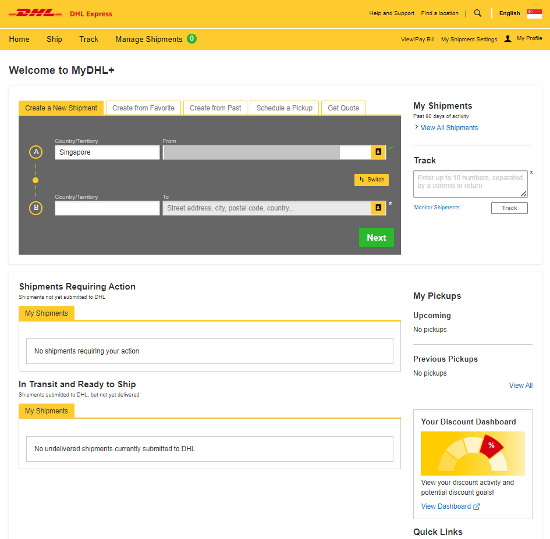Go to Home in navigation bar
550x539 pixels.
(x=19, y=40)
